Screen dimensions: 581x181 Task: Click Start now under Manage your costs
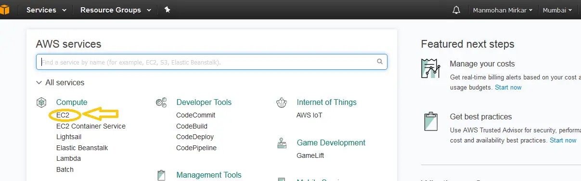tap(508, 87)
